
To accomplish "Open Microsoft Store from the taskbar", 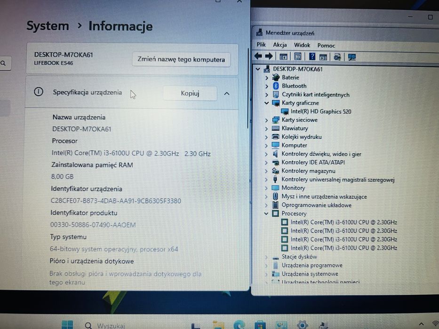I will 260,325.
